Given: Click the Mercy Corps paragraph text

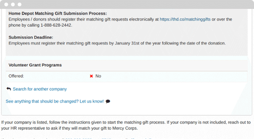Looking at the screenshot, I should (x=126, y=125).
